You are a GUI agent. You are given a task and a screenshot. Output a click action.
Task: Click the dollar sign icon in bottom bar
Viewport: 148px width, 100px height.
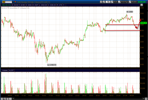tap(10, 99)
